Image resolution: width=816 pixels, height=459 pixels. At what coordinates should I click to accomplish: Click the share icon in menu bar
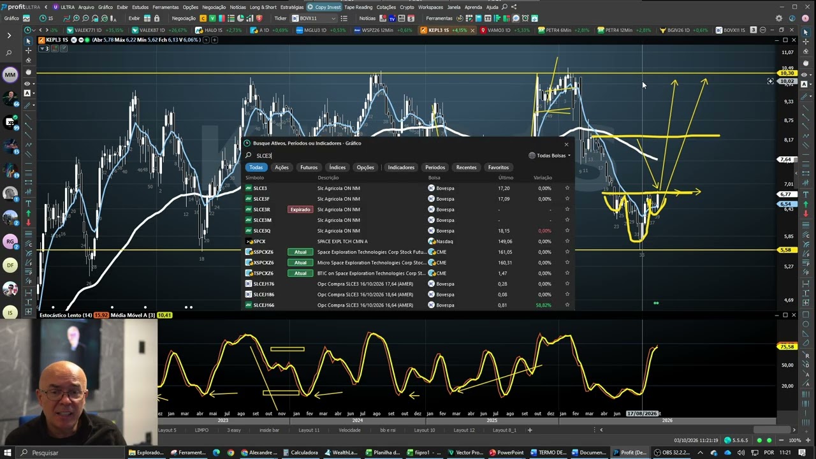tap(514, 7)
